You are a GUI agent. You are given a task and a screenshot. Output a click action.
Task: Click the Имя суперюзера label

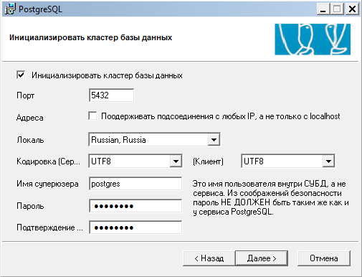pos(47,184)
